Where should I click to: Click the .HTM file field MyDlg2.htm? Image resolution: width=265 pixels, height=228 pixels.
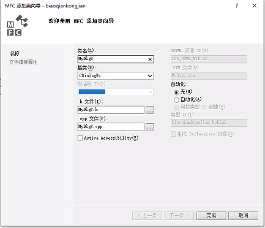click(x=209, y=75)
